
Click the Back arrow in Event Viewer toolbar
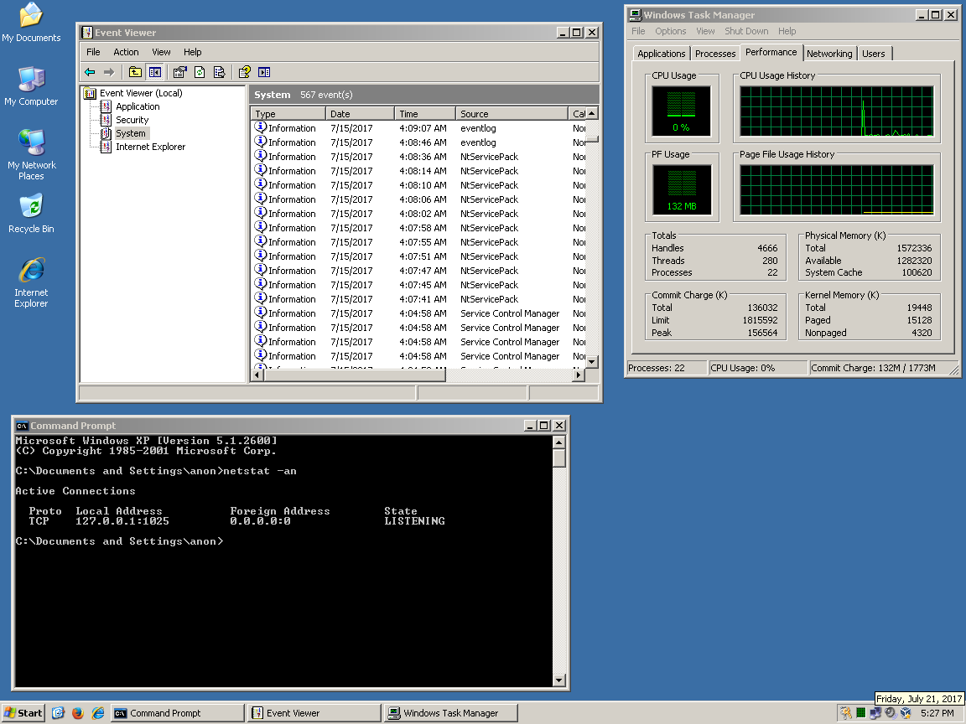pos(90,72)
